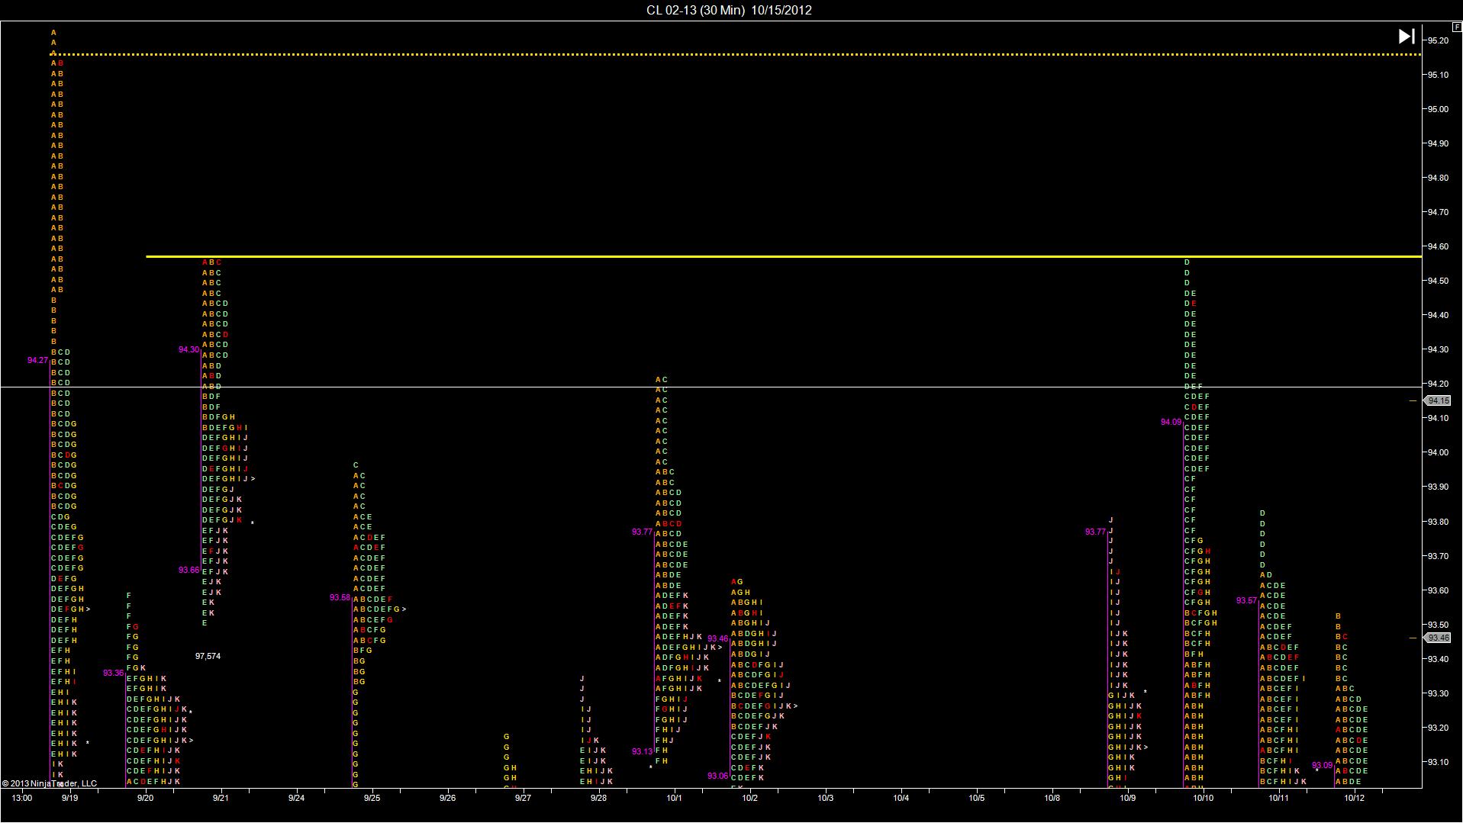The width and height of the screenshot is (1463, 823).
Task: Click the magenta 93.57 price label
Action: (1246, 600)
